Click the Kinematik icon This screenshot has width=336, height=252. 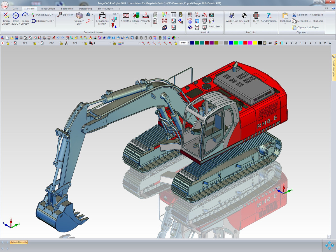click(x=244, y=16)
